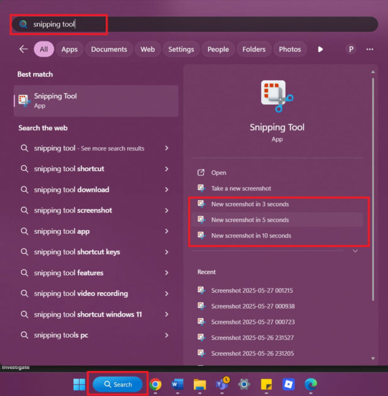Launch Roblox from the taskbar
This screenshot has width=388, height=396.
point(289,385)
